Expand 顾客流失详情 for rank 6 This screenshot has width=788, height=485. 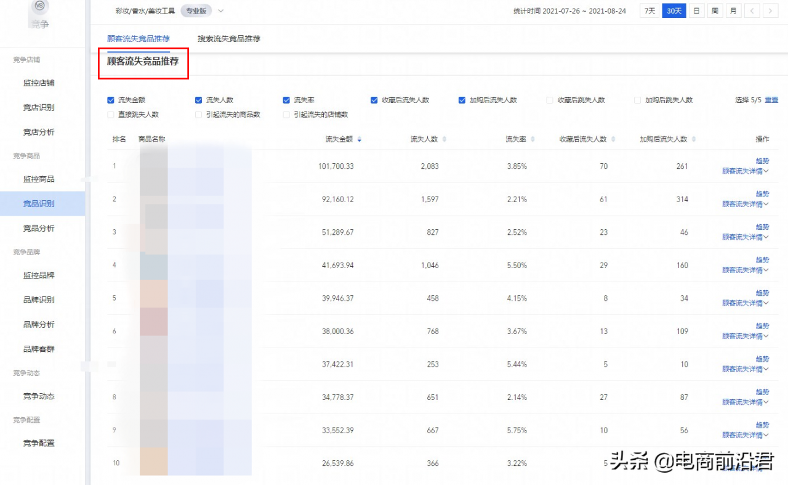[746, 336]
